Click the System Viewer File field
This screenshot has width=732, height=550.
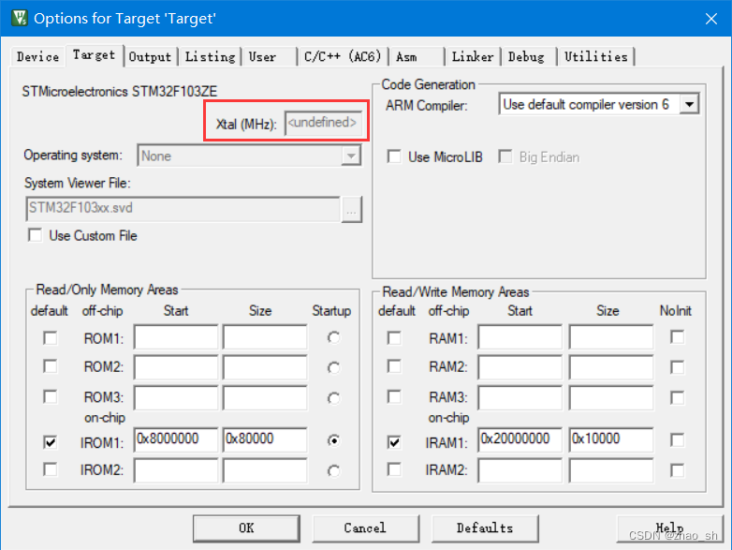click(x=183, y=208)
